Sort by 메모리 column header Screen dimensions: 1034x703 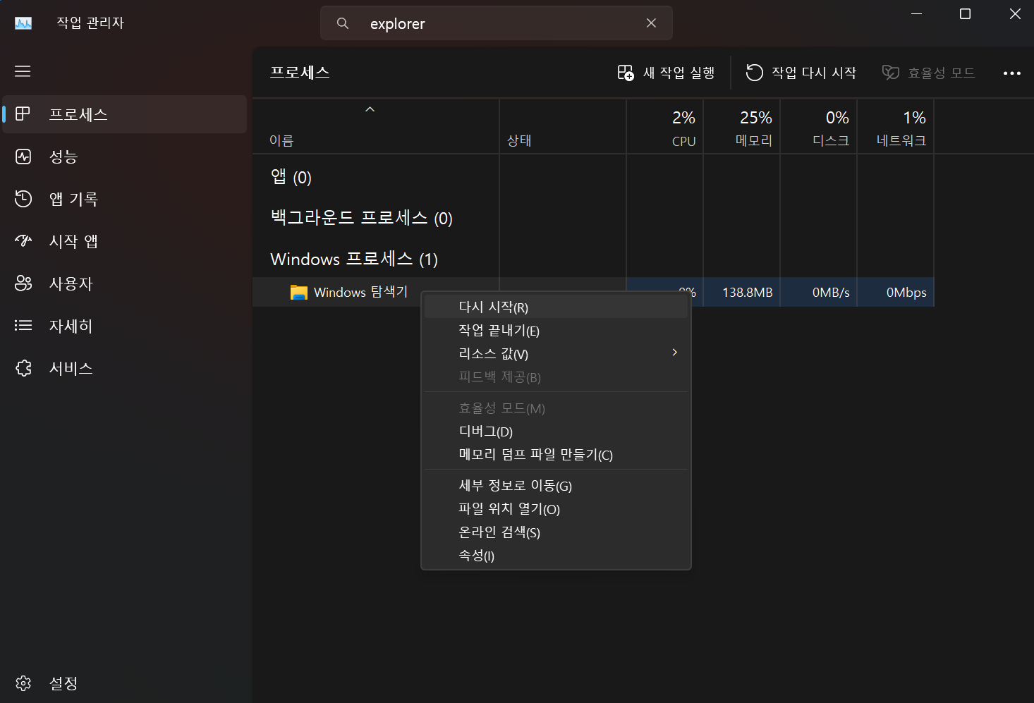point(741,127)
